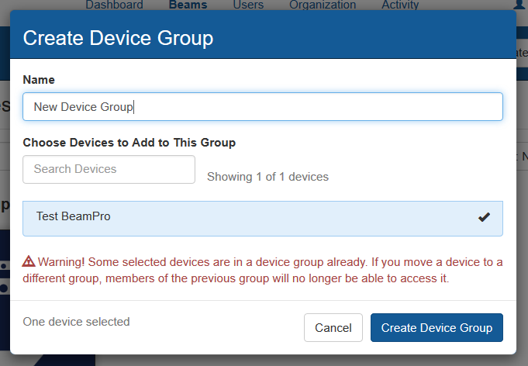Image resolution: width=528 pixels, height=366 pixels.
Task: Open the Dashboard tab
Action: click(x=114, y=5)
